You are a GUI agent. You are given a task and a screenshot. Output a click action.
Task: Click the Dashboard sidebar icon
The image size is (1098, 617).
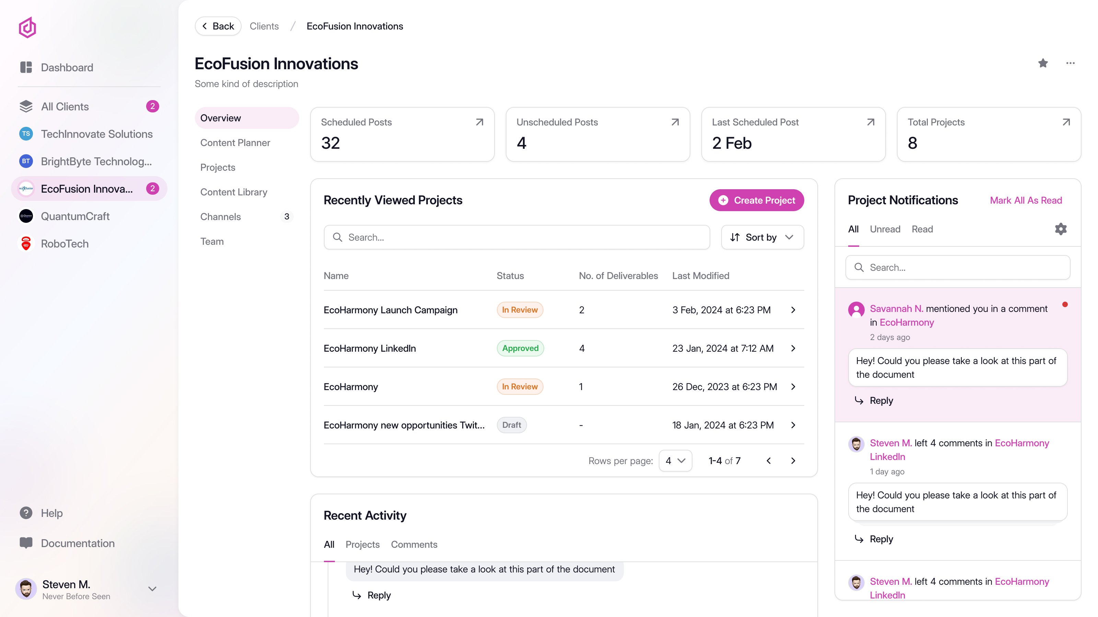click(26, 67)
